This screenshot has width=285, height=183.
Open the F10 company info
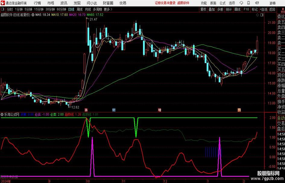(x=246, y=9)
